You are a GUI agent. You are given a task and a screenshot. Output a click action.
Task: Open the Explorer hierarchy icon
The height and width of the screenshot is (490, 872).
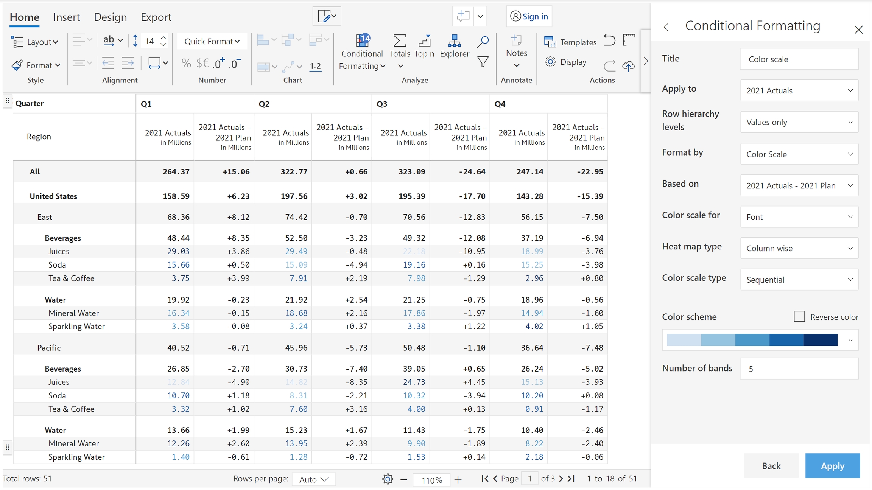(454, 41)
